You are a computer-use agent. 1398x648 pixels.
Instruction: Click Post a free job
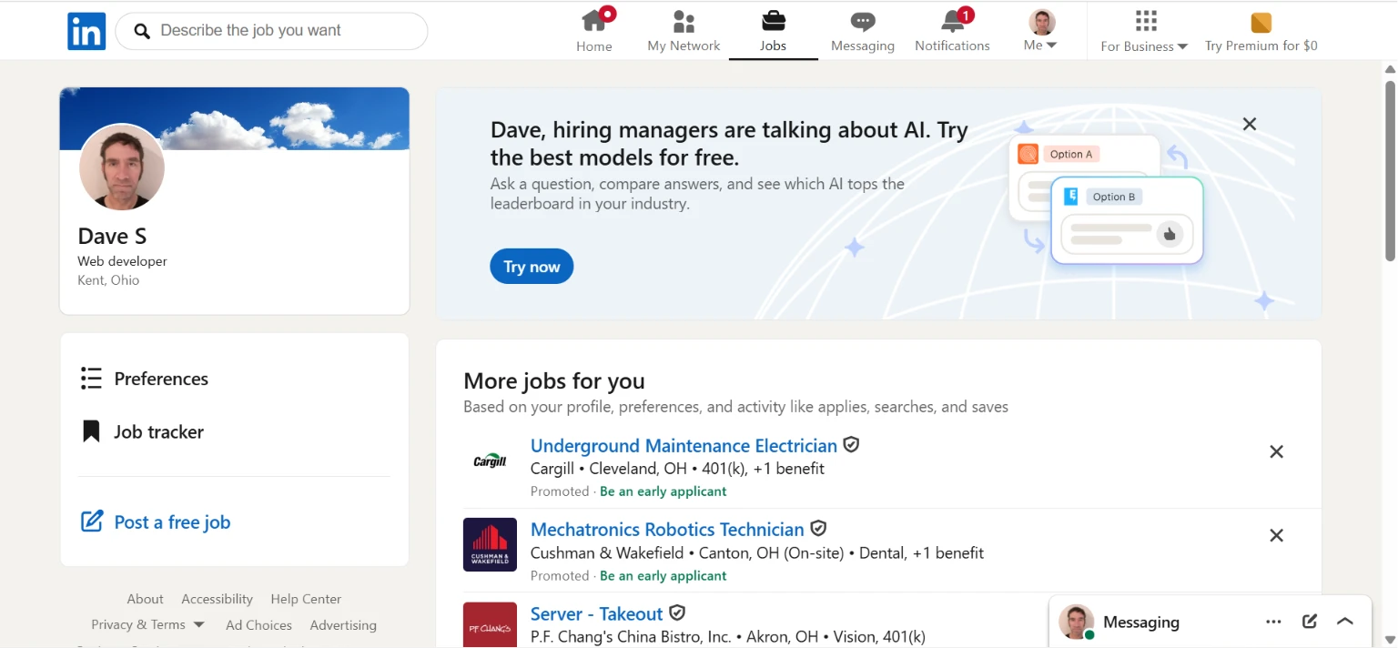(156, 522)
